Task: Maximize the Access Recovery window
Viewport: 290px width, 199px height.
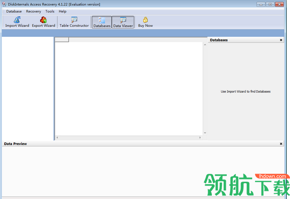Action: click(270, 4)
